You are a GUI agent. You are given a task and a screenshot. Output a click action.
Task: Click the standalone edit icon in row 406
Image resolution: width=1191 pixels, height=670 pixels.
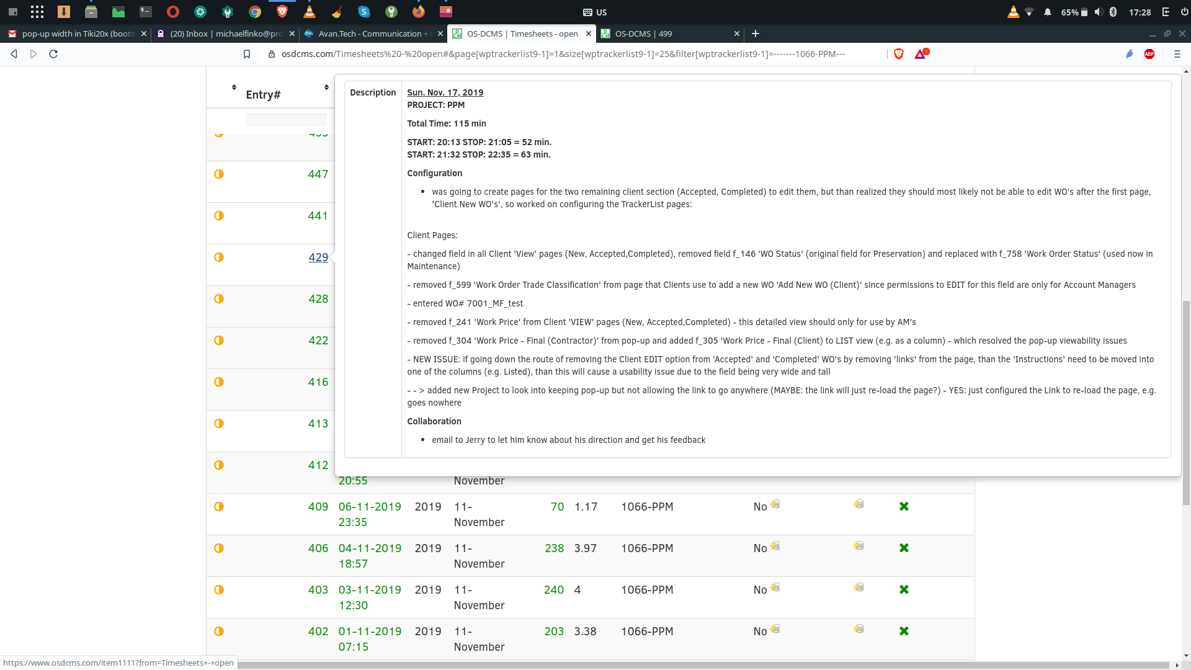pos(859,546)
